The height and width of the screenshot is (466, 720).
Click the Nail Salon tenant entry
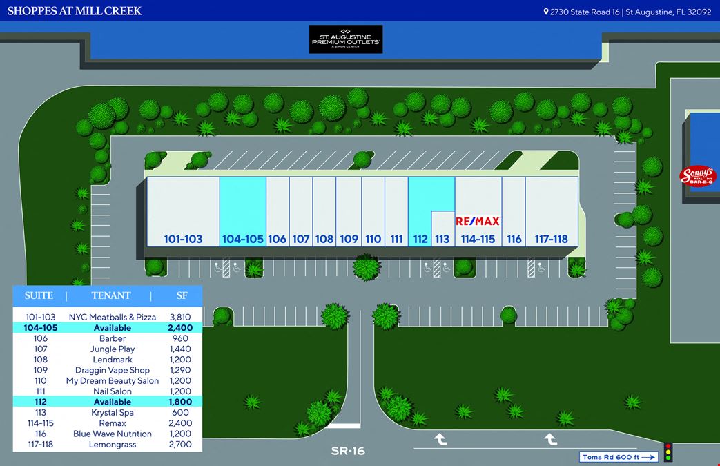[113, 391]
